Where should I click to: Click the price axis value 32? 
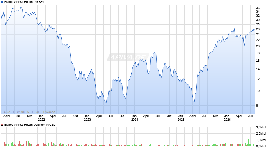click(x=258, y=16)
